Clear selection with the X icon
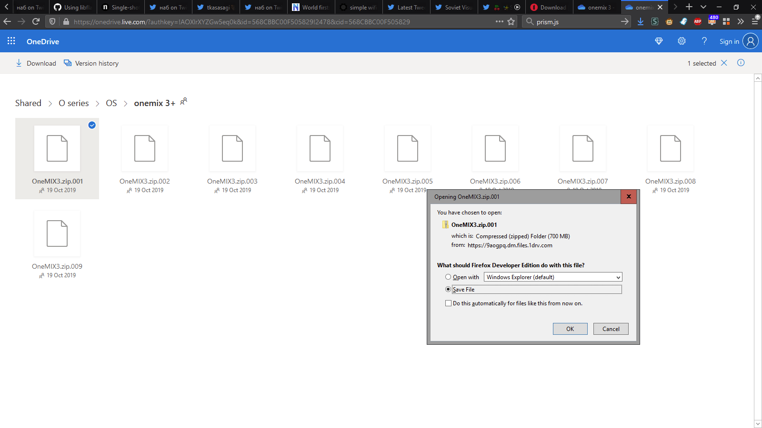 (724, 63)
